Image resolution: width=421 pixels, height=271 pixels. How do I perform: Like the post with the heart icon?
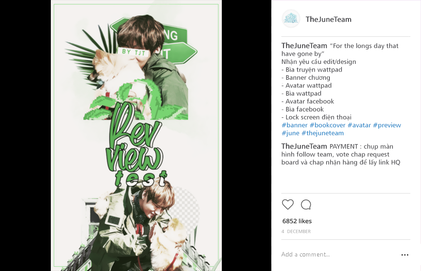[x=288, y=204]
